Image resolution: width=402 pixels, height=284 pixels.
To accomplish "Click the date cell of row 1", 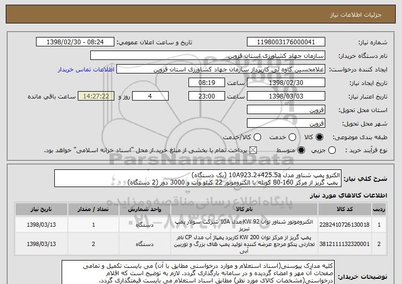I will click(41, 225).
